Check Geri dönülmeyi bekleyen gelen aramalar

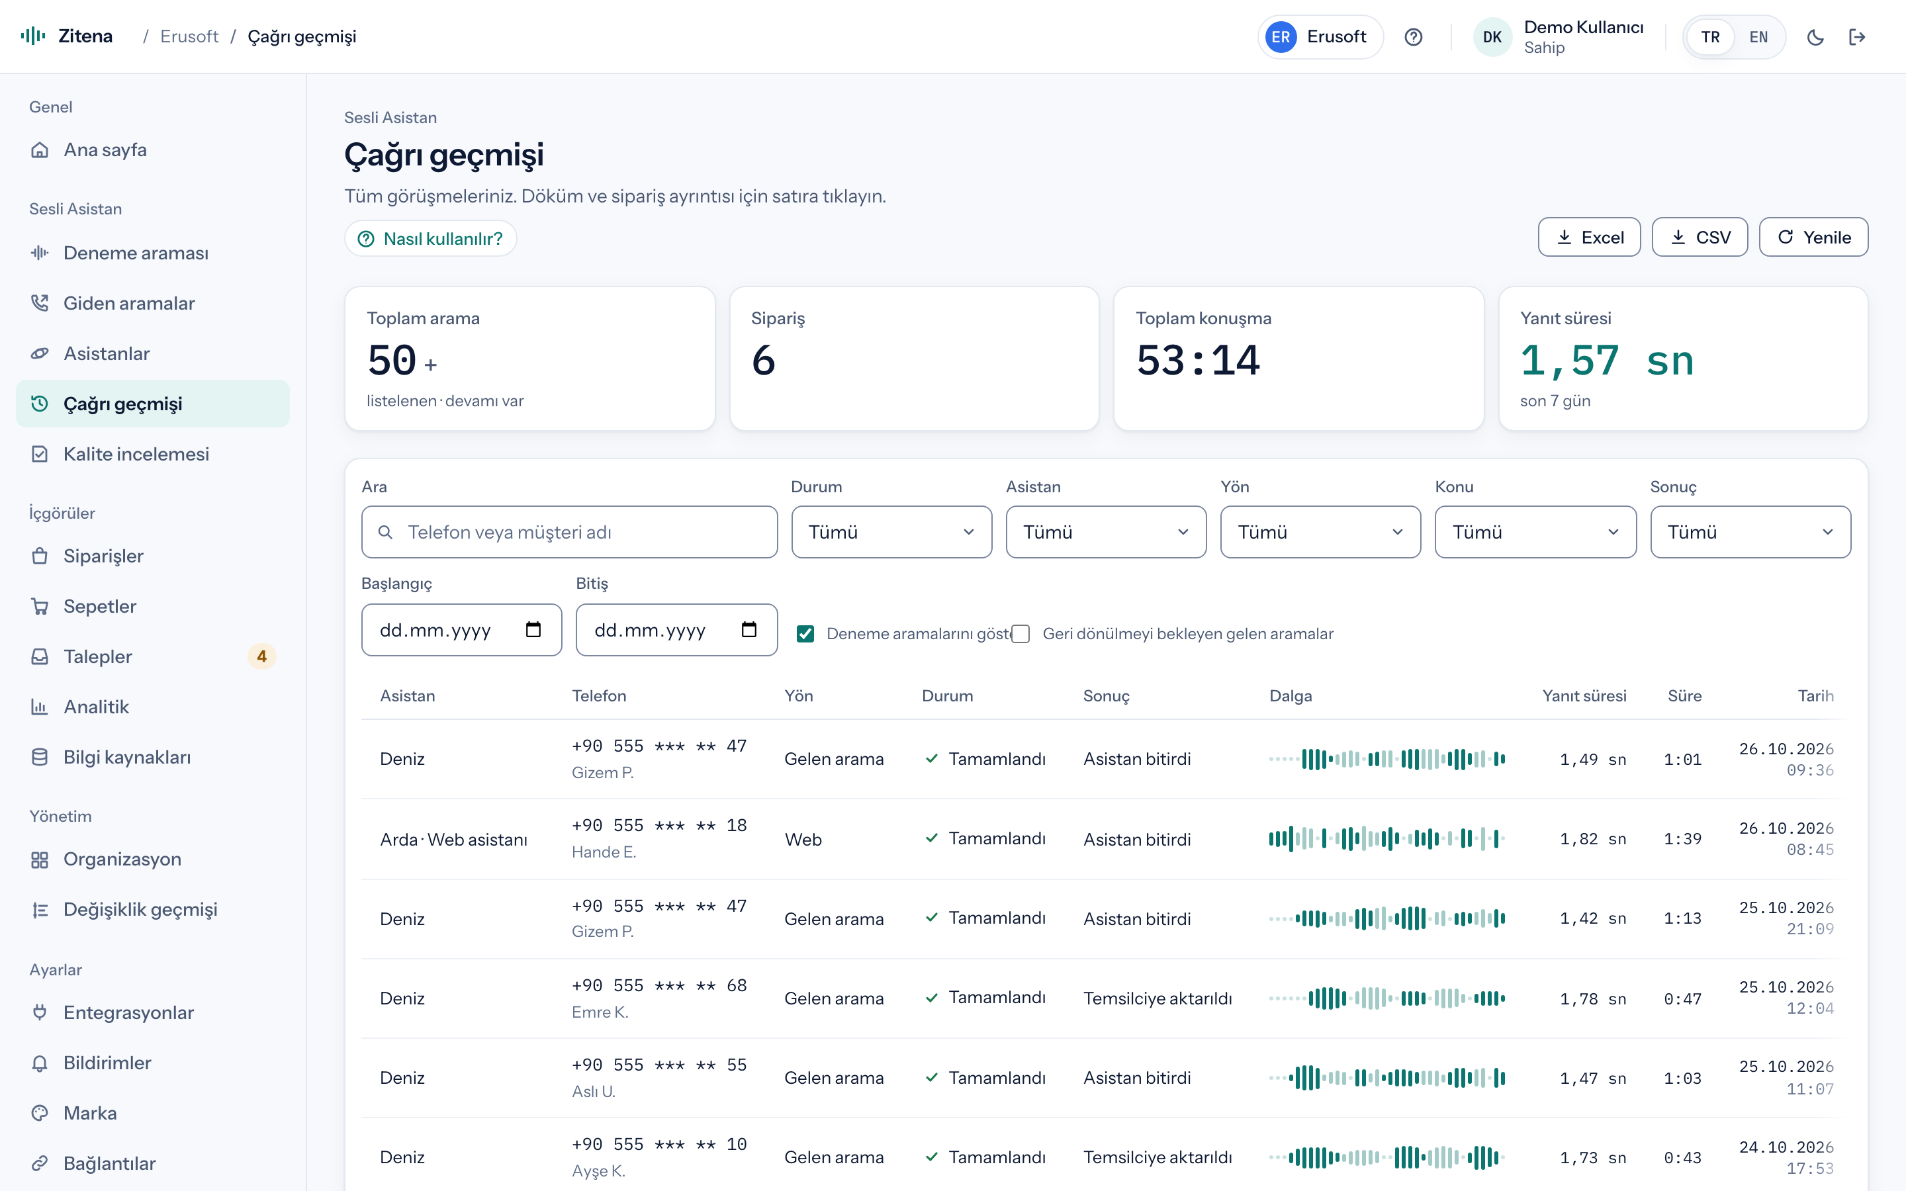(1021, 633)
